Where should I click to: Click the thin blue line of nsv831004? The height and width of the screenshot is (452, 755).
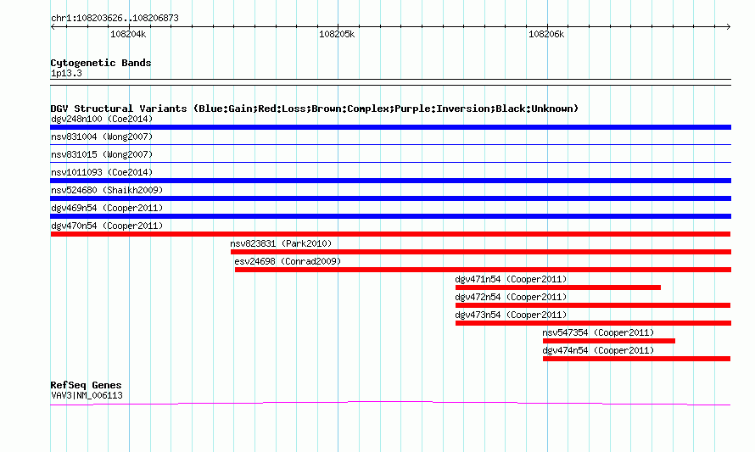(x=390, y=144)
